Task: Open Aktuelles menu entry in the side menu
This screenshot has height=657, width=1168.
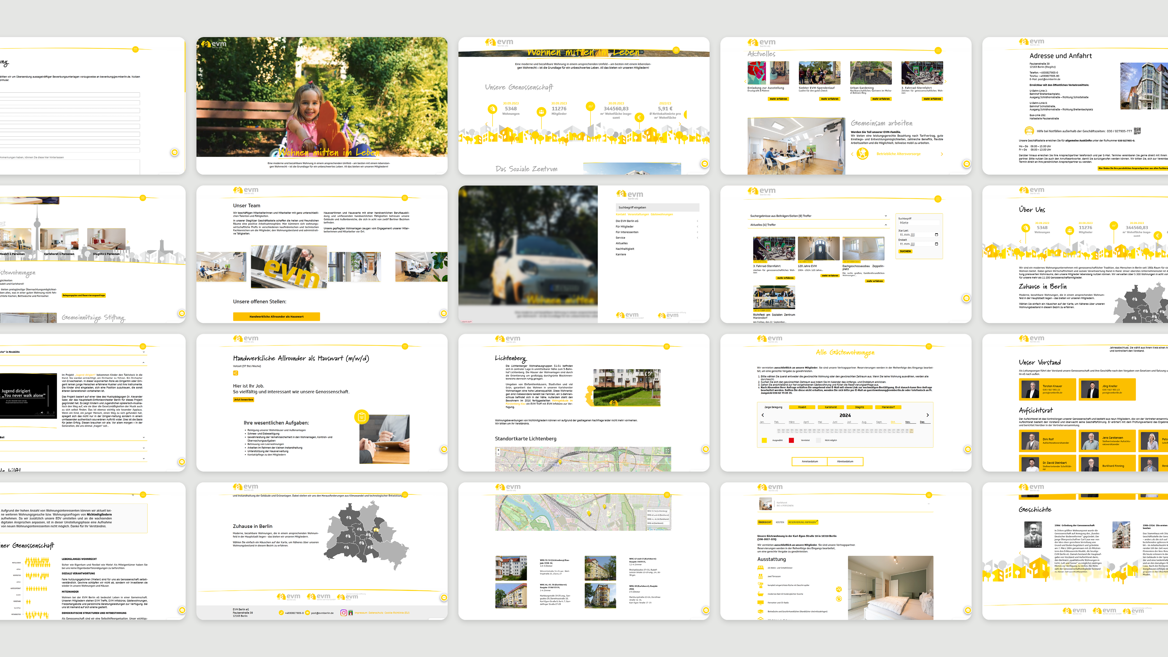Action: click(622, 243)
